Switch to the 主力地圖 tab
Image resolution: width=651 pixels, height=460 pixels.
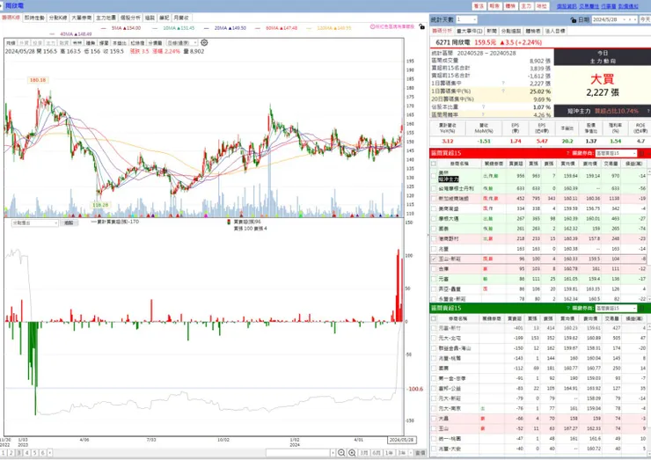(x=106, y=18)
